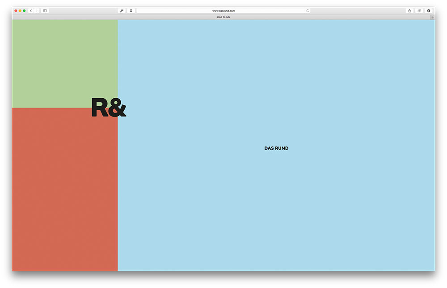Go forward with the Safari forward arrow

pyautogui.click(x=37, y=11)
